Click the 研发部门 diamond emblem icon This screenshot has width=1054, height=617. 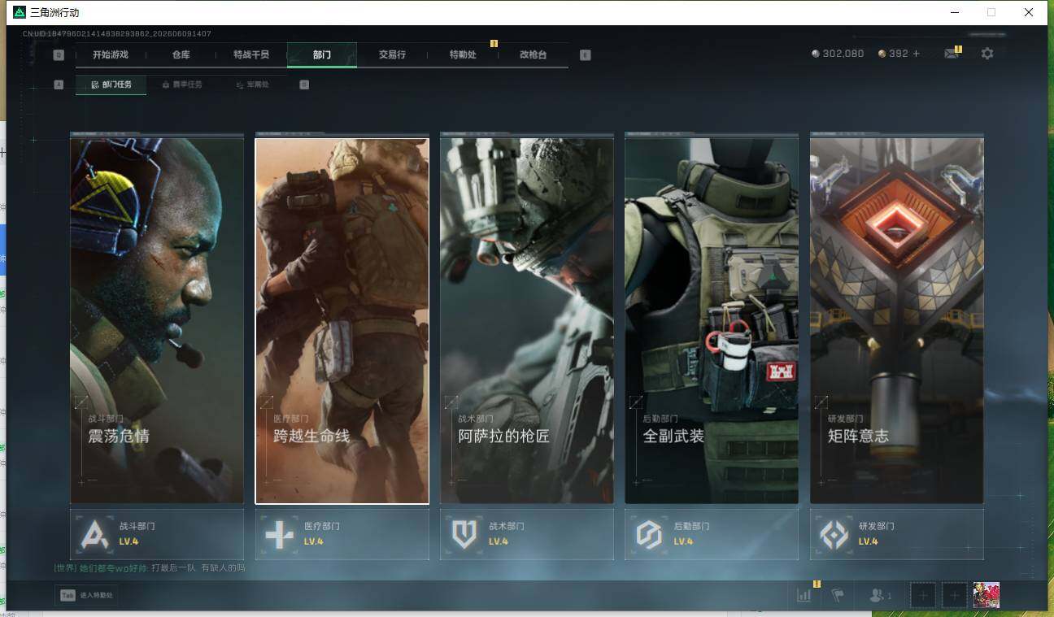tap(834, 534)
